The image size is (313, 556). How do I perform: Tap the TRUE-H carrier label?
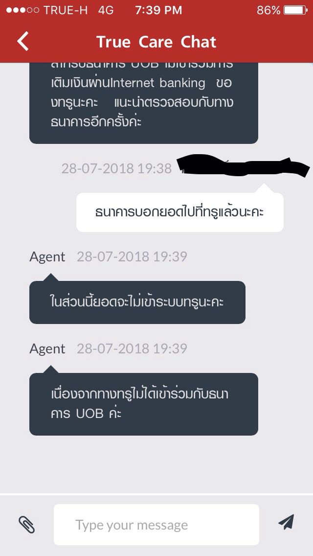66,10
